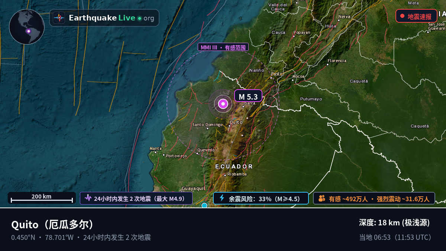Click the purple epicenter marker
This screenshot has height=251, width=446.
click(223, 104)
